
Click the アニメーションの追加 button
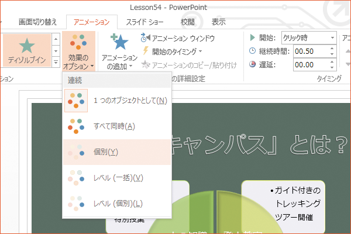point(119,51)
